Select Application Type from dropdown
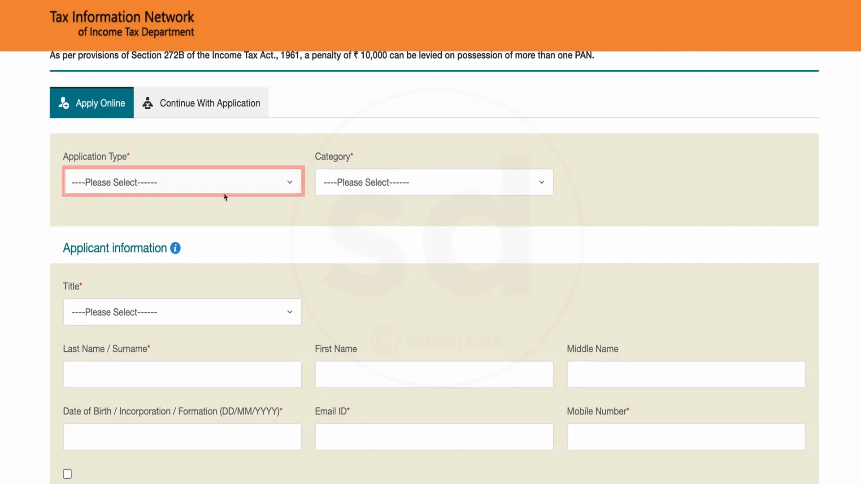 click(182, 182)
